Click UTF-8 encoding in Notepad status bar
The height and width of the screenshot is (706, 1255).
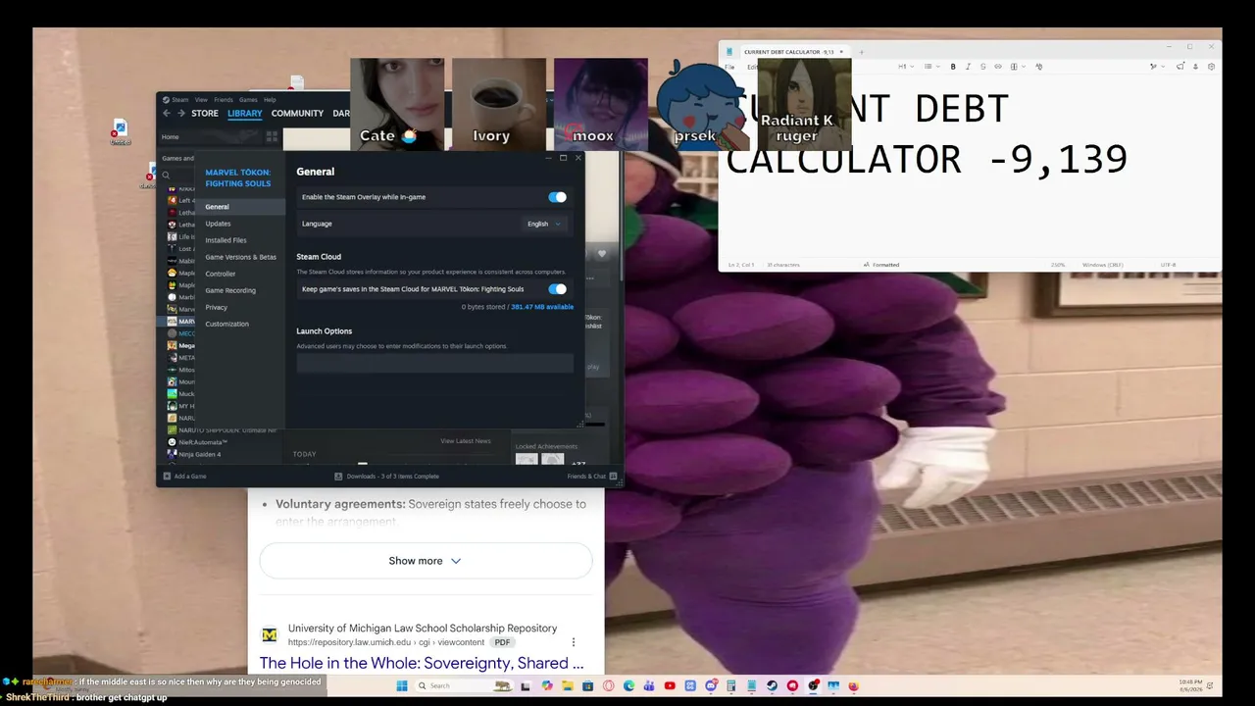click(1168, 265)
